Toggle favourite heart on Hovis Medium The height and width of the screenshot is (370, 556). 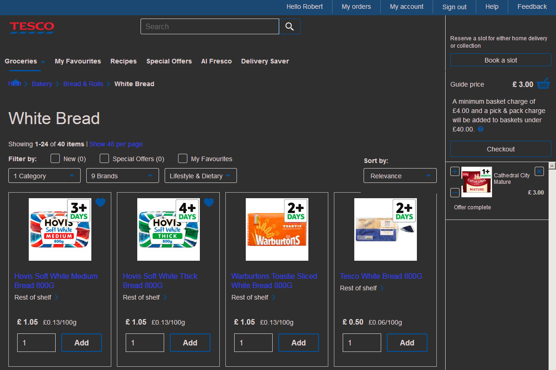point(100,202)
